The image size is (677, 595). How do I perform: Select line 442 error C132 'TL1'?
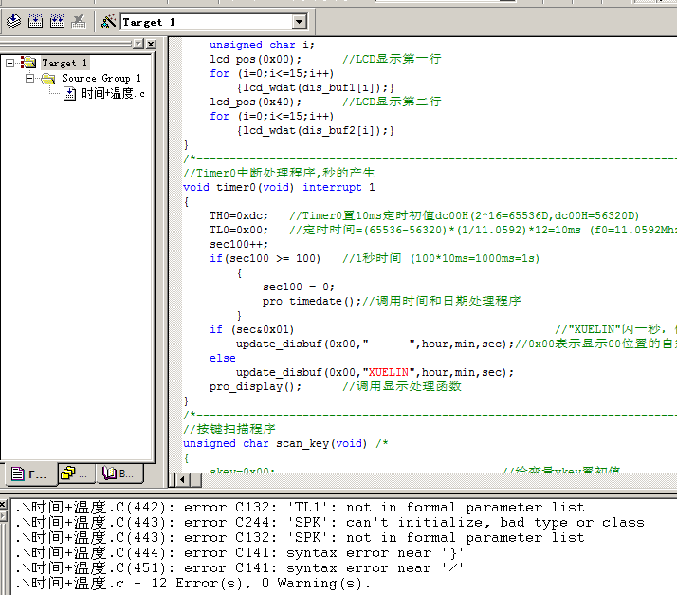coord(300,508)
